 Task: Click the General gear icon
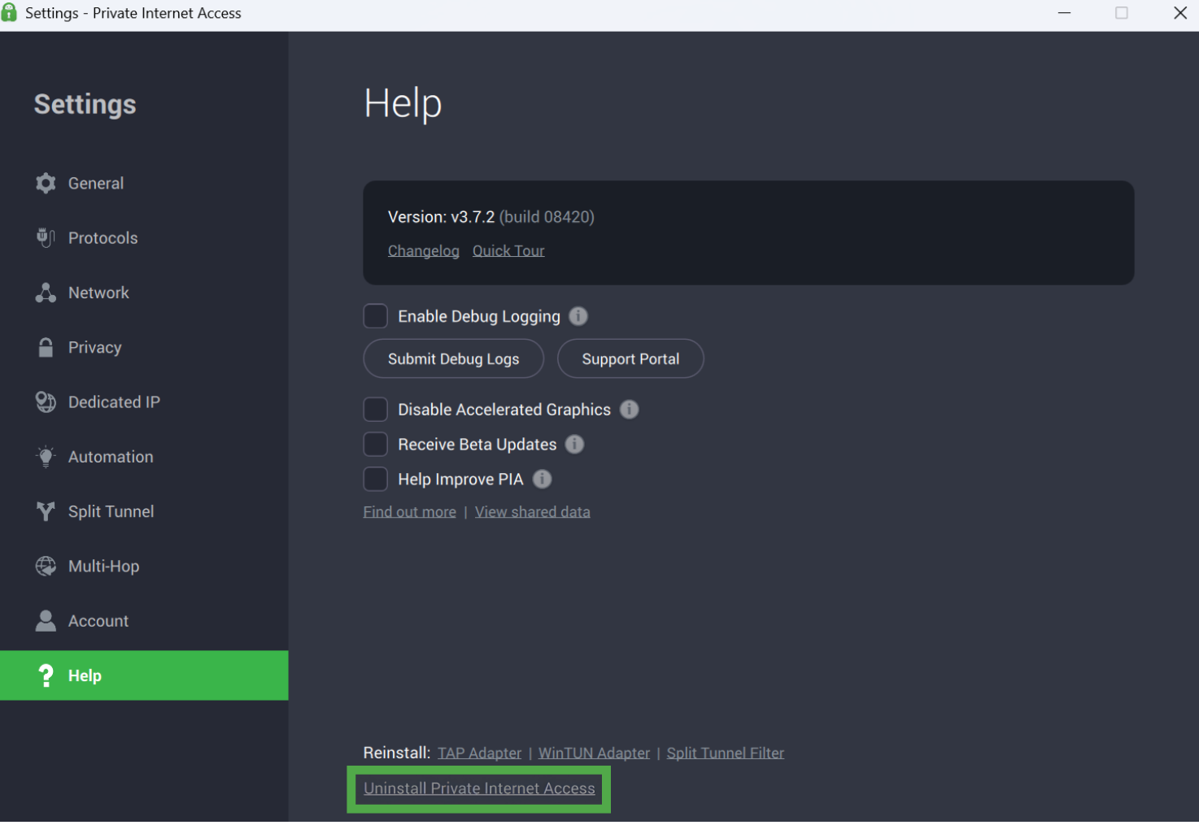(x=46, y=183)
